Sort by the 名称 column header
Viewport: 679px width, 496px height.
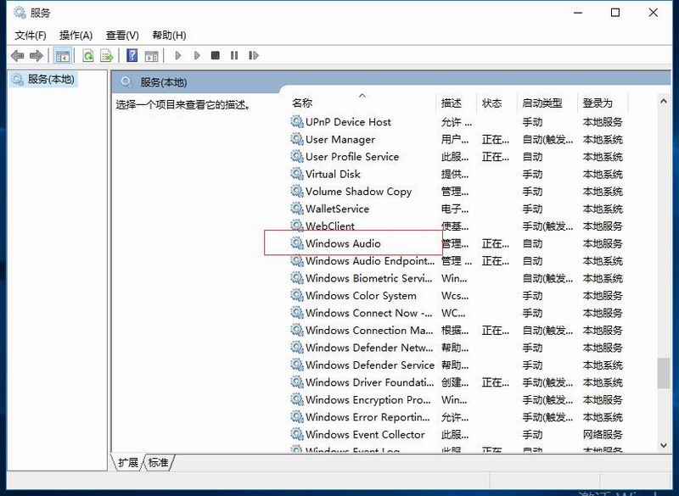pyautogui.click(x=302, y=103)
